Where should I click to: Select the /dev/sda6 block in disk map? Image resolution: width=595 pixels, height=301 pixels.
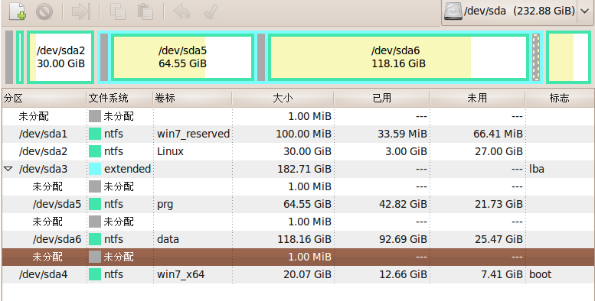398,57
